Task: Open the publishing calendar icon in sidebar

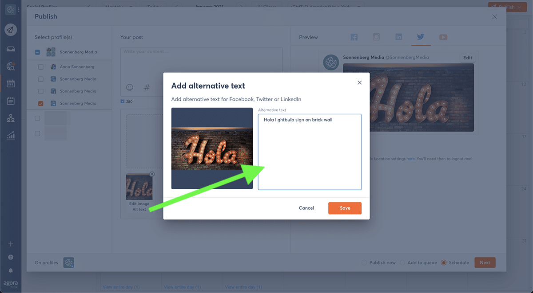Action: (11, 83)
